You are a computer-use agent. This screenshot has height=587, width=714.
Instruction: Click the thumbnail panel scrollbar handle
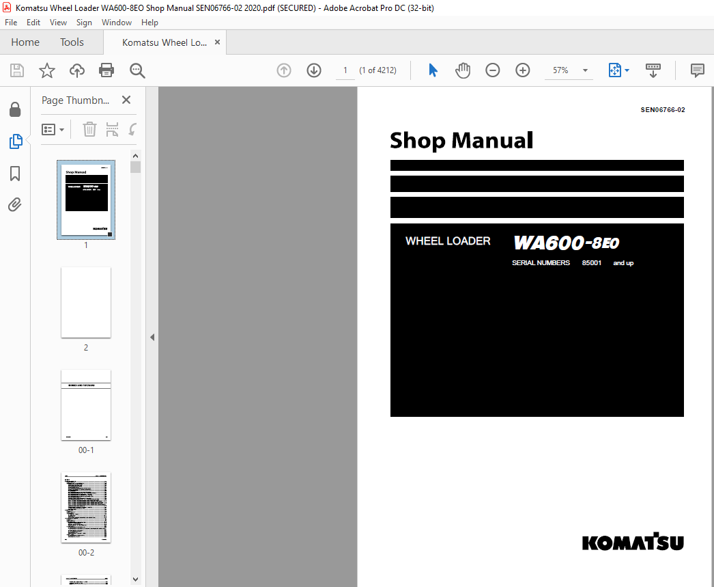(x=135, y=167)
